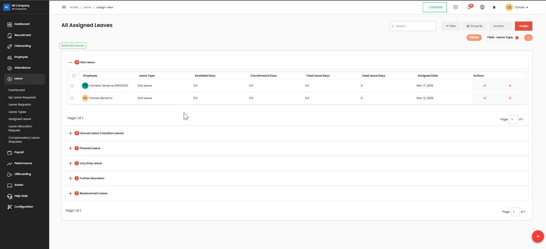Open notifications bell with badge
Screen dimensions: 546x249
point(469,7)
